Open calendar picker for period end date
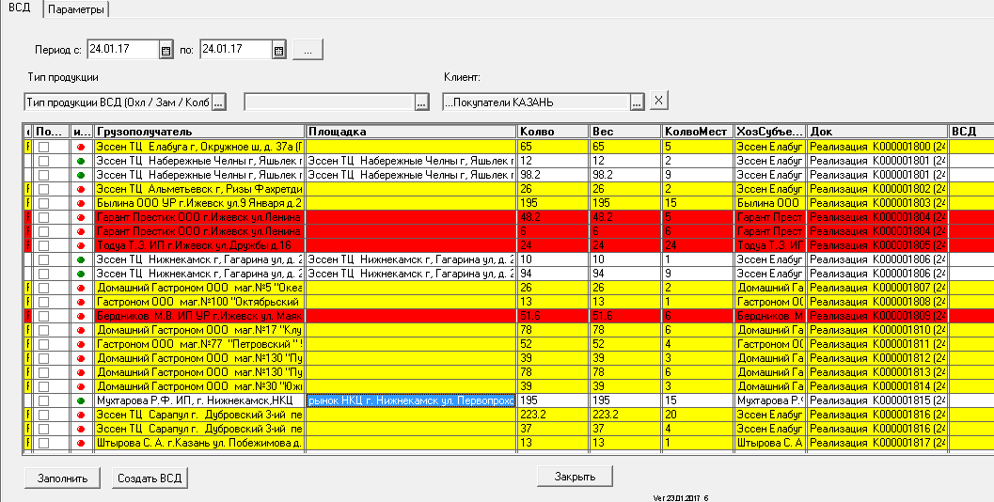This screenshot has width=994, height=502. coord(279,50)
